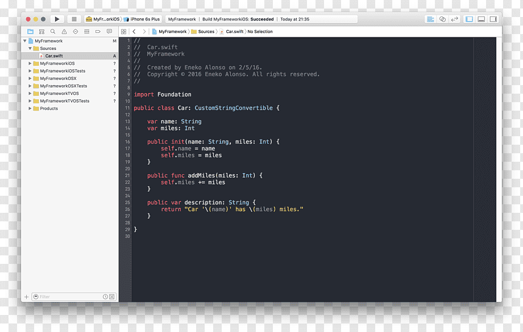523x332 pixels.
Task: Open the MyFr...orkiOS scheme selector
Action: (103, 19)
